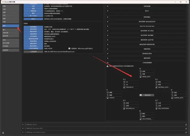Click the community icon on the MeshDeform add-on row
The image size is (190, 136).
186,129
